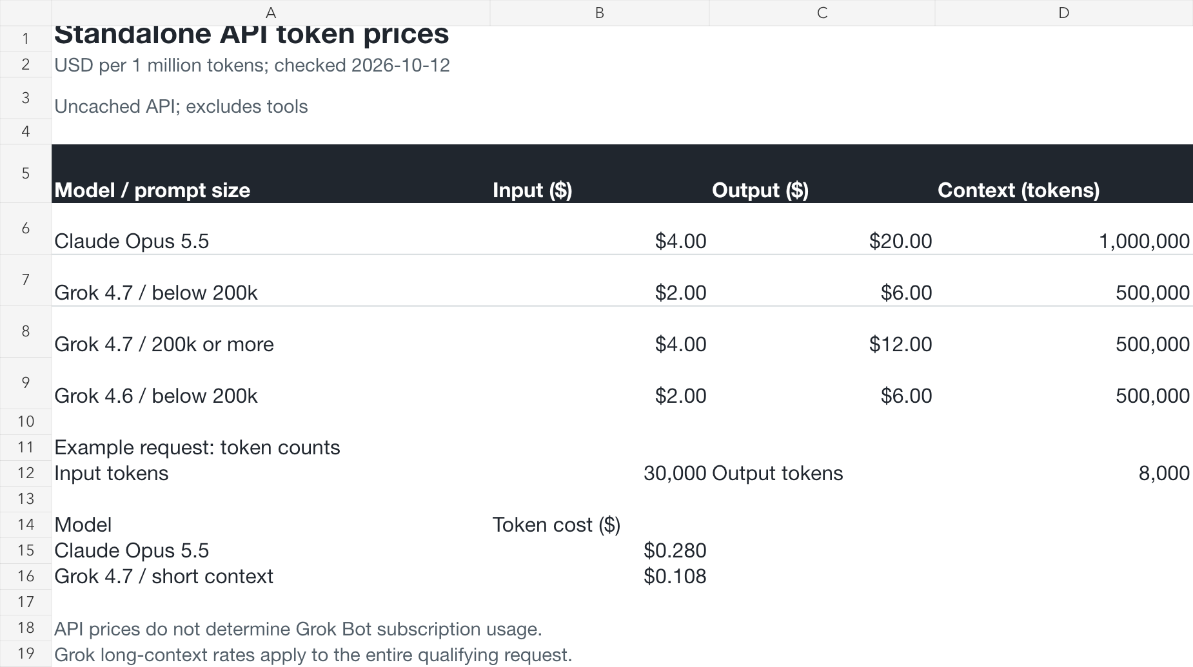1193x667 pixels.
Task: Click the 'Output ($)' header cell
Action: (822, 174)
